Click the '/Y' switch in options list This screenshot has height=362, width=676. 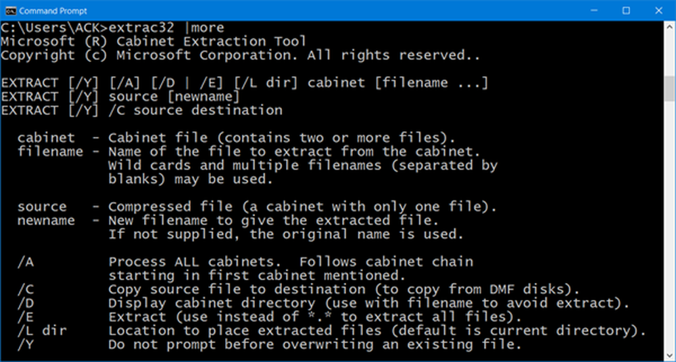(x=26, y=344)
